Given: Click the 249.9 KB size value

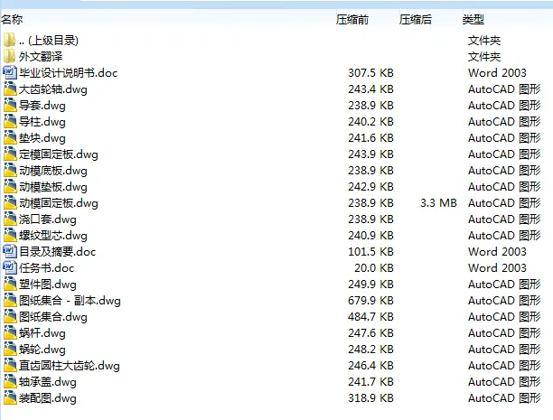Looking at the screenshot, I should click(x=370, y=284).
